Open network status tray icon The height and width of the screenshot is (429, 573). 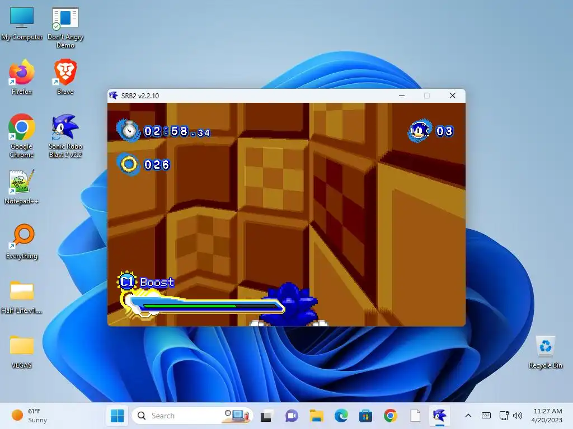click(504, 416)
